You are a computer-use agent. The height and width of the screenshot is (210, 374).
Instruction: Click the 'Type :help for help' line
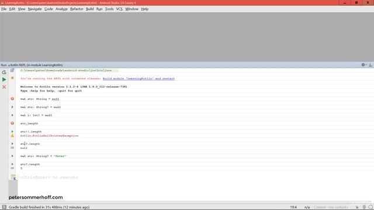click(x=51, y=91)
